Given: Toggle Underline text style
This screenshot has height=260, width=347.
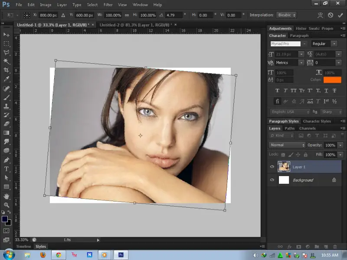Looking at the screenshot, I should [x=326, y=91].
